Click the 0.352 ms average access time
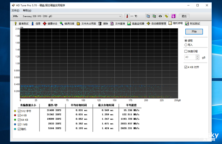This screenshot has height=144, width=222. tap(81, 124)
